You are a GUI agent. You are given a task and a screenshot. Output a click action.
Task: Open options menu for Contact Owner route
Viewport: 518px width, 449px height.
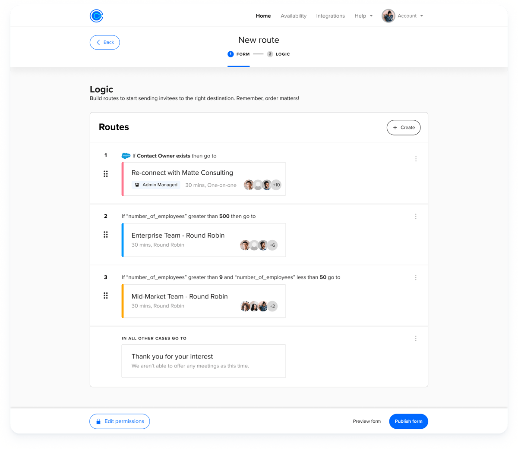[416, 159]
